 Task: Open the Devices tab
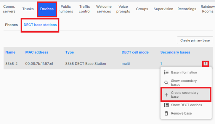pos(47,9)
